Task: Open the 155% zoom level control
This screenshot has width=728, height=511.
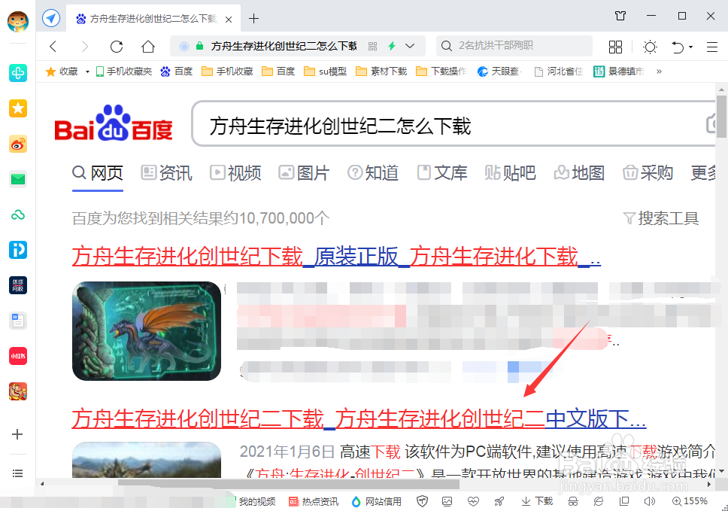Action: coord(690,501)
